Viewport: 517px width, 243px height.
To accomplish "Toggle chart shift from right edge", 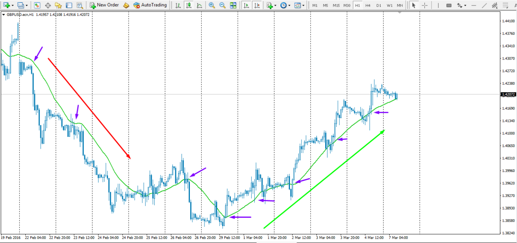I will point(257,5).
